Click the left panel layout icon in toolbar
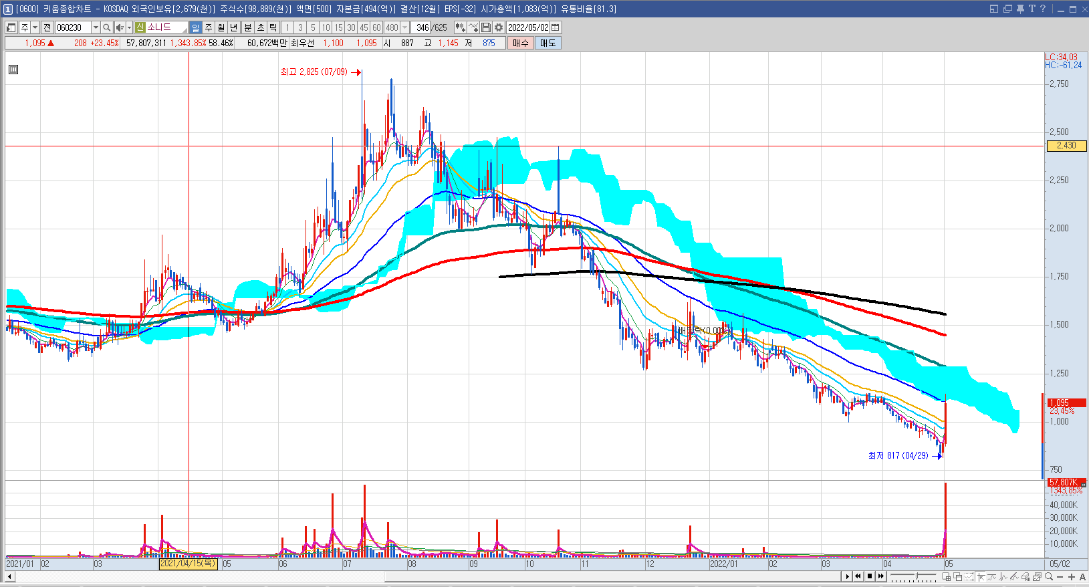This screenshot has height=587, width=1089. [11, 27]
